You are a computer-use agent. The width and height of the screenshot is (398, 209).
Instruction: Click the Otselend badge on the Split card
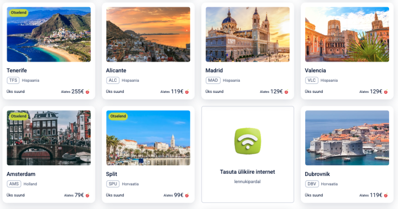tap(118, 116)
